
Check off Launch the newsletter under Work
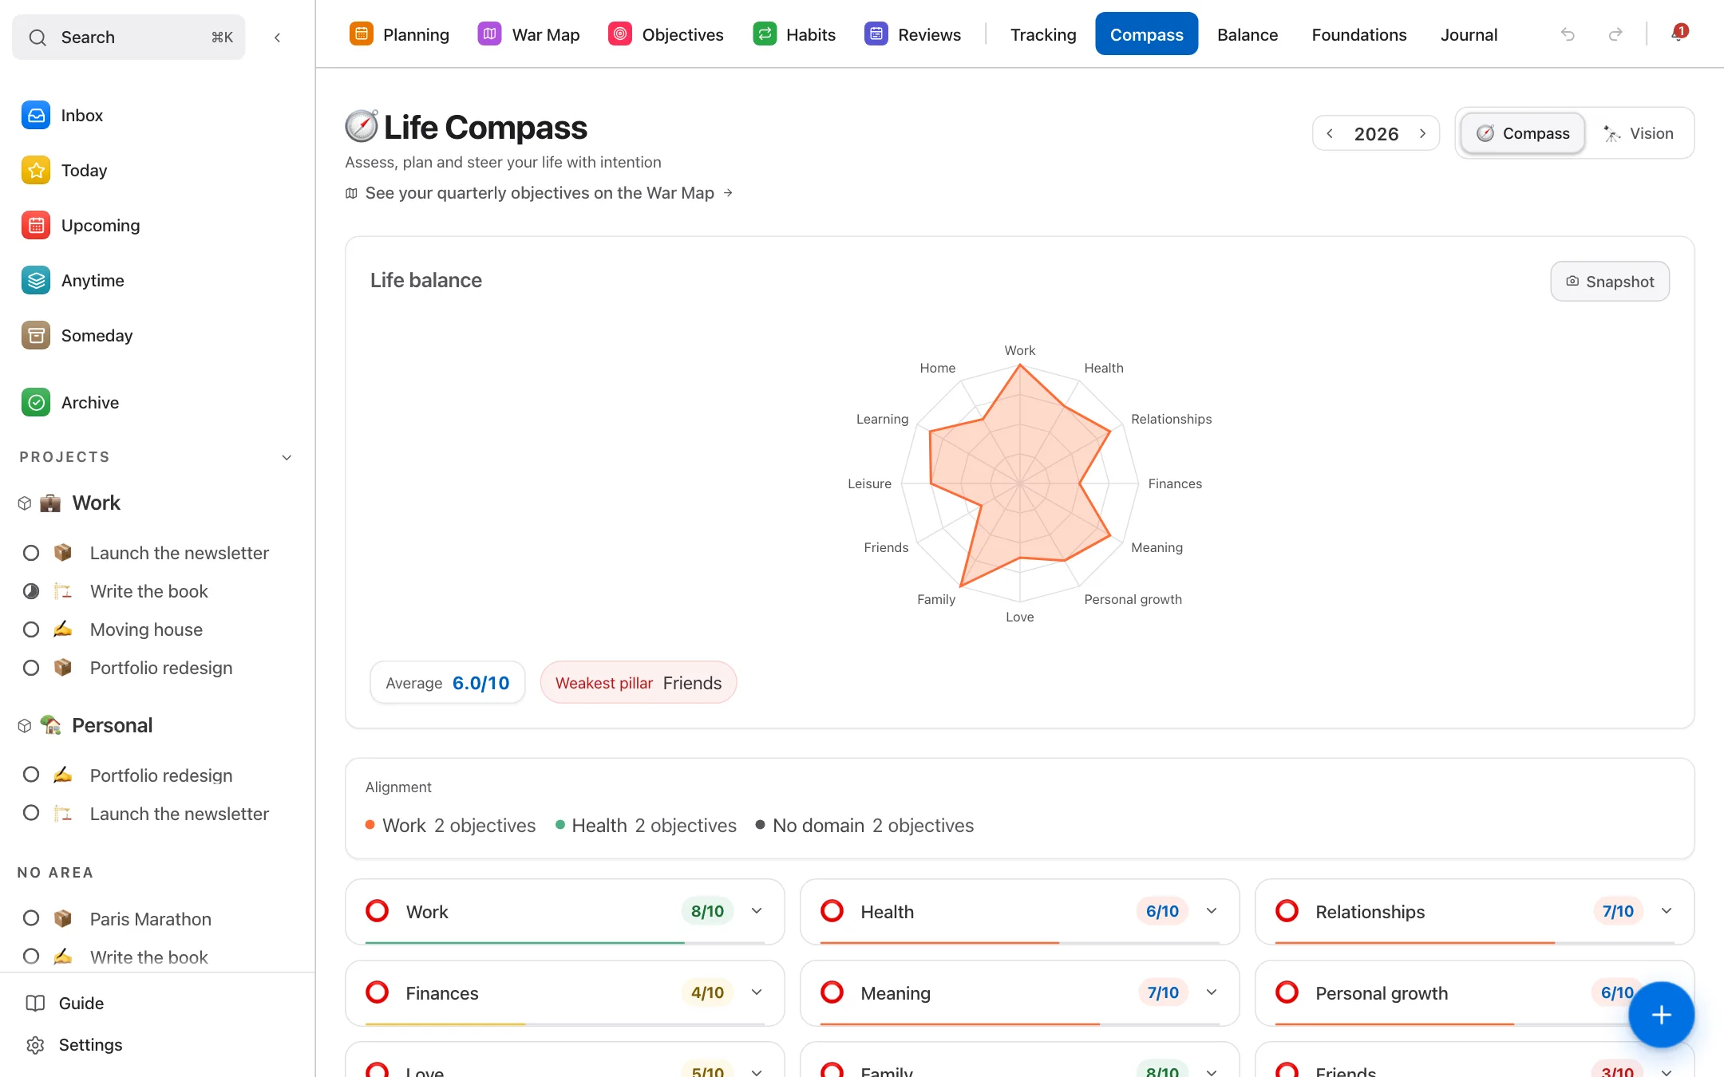[x=31, y=553]
